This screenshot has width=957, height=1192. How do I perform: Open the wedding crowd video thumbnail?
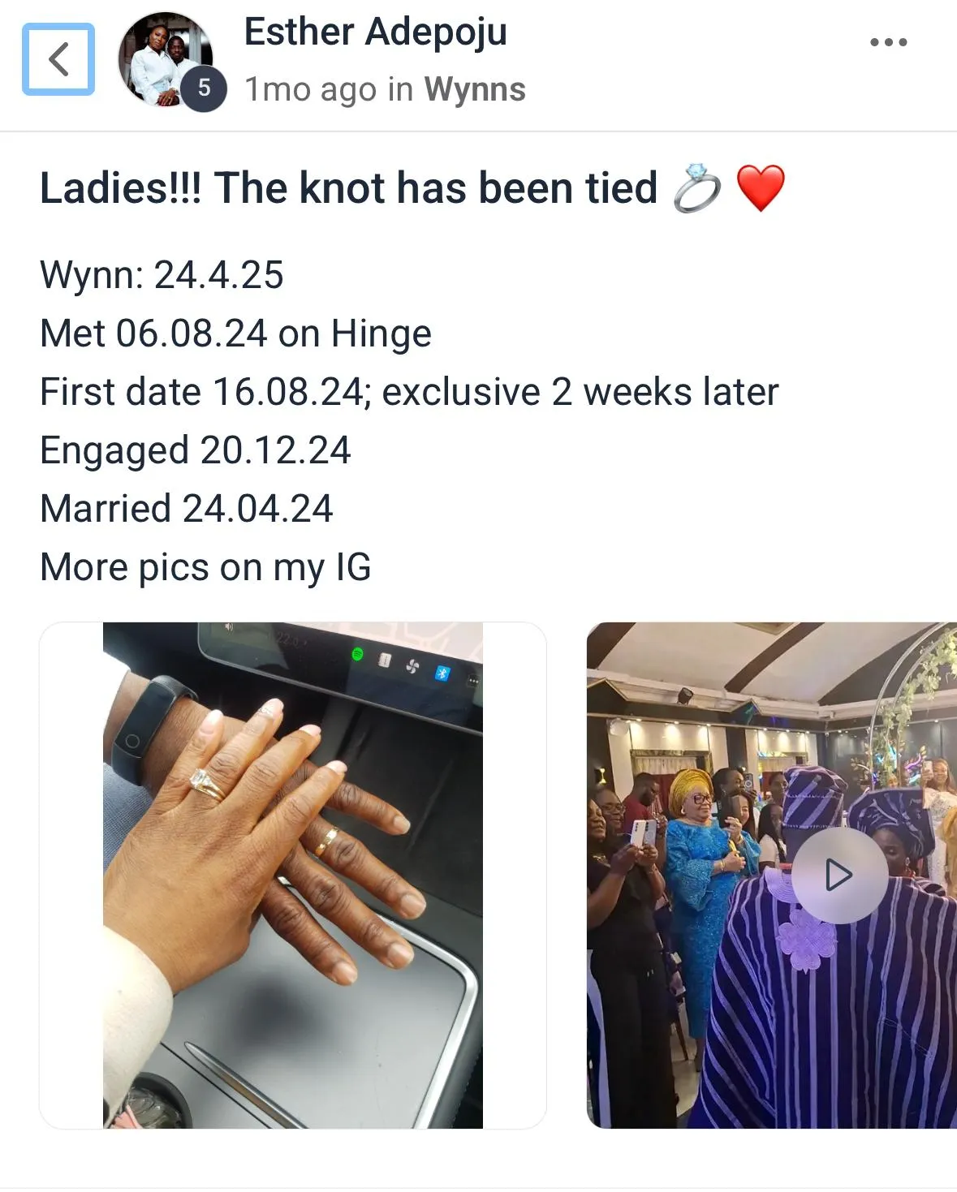[772, 875]
